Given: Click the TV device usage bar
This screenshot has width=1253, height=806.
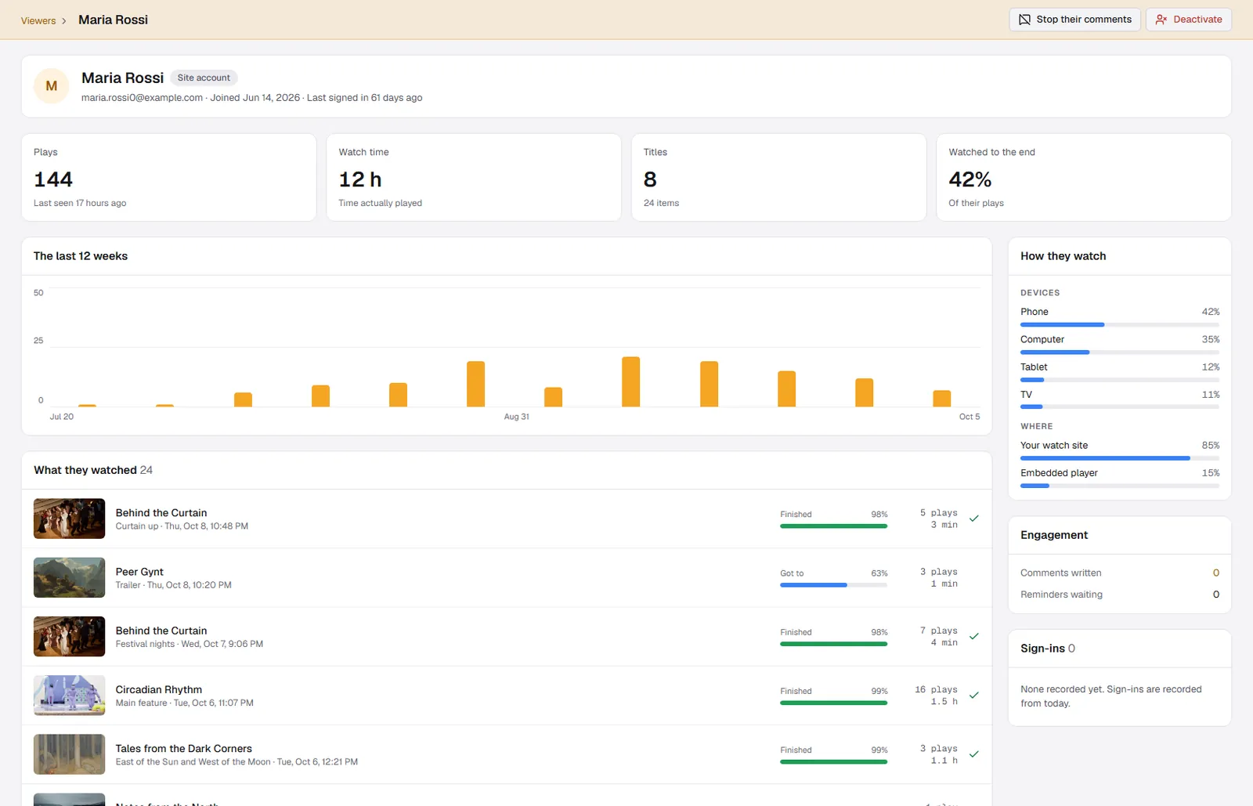Looking at the screenshot, I should tap(1120, 407).
